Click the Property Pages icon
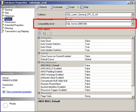The width and height of the screenshot is (137, 112). (50, 33)
